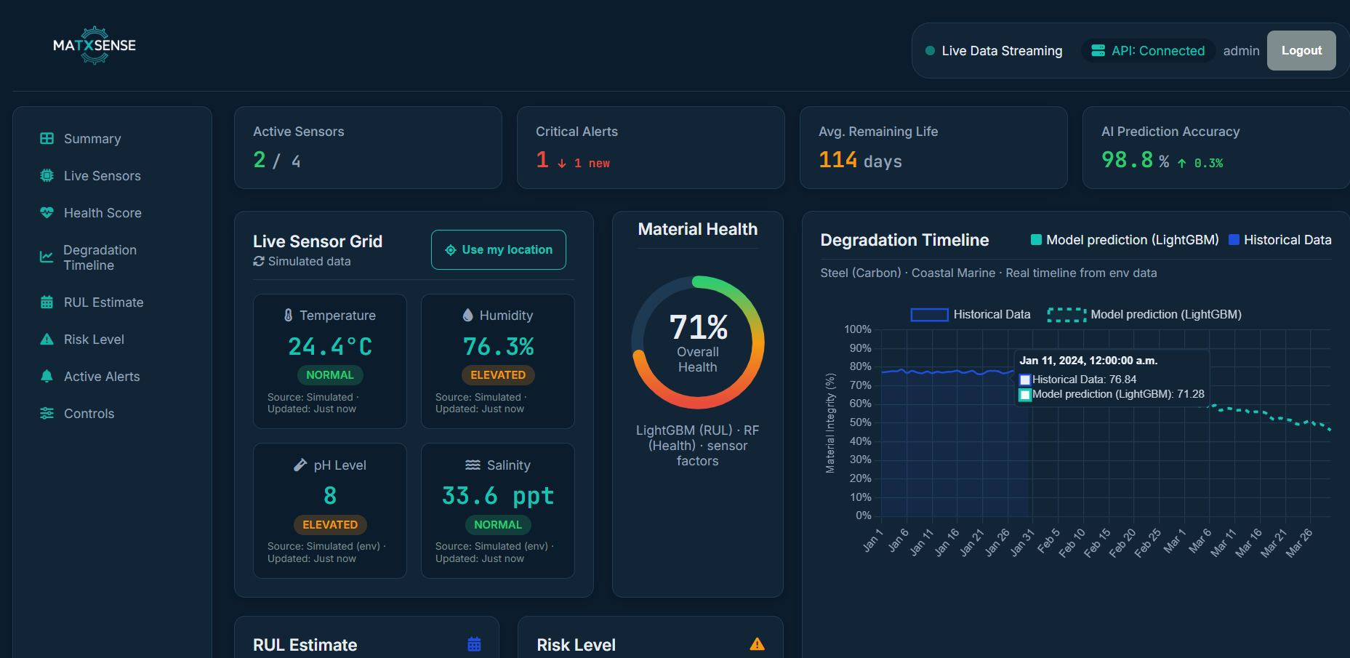Screen dimensions: 1350x658
Task: Select the Health Score heart icon
Action: tap(47, 212)
